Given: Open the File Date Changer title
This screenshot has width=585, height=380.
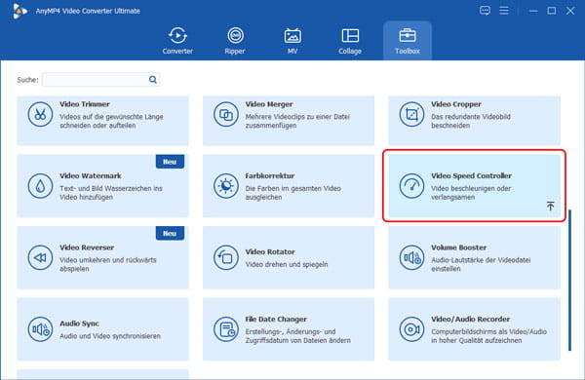Looking at the screenshot, I should tap(276, 319).
